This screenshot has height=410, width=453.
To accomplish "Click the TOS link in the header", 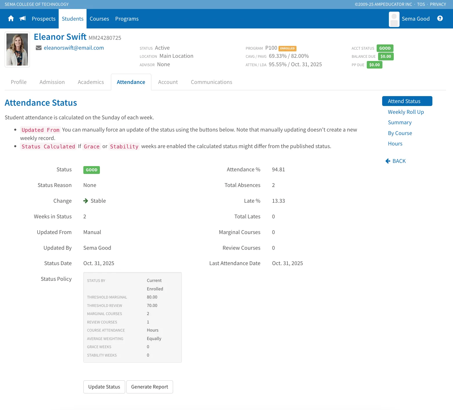I will (421, 4).
